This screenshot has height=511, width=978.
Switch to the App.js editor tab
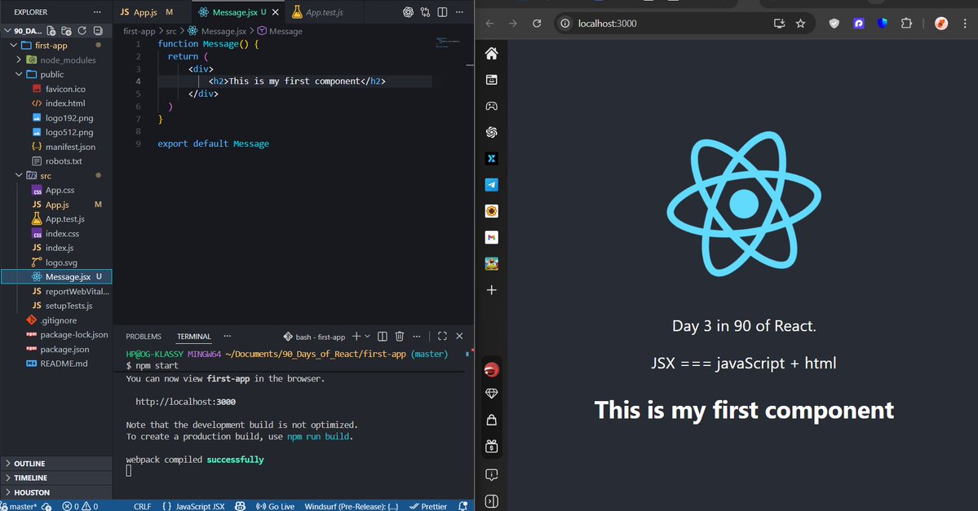tap(147, 12)
